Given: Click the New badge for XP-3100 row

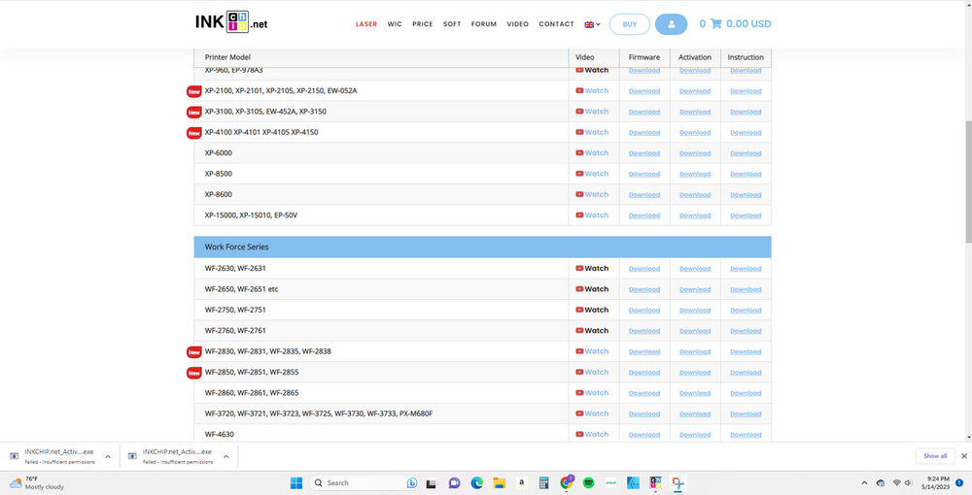Looking at the screenshot, I should point(194,112).
